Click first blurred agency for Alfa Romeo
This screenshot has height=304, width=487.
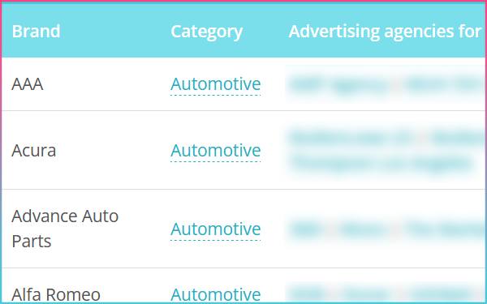308,294
